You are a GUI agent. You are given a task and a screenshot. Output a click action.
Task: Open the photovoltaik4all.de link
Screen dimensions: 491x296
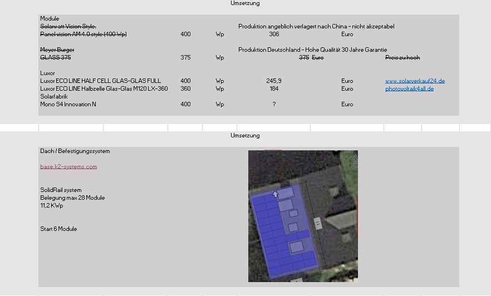coord(409,88)
